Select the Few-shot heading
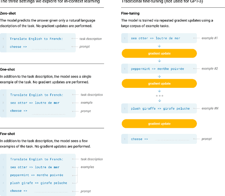This screenshot has height=196, width=225. coord(7,134)
